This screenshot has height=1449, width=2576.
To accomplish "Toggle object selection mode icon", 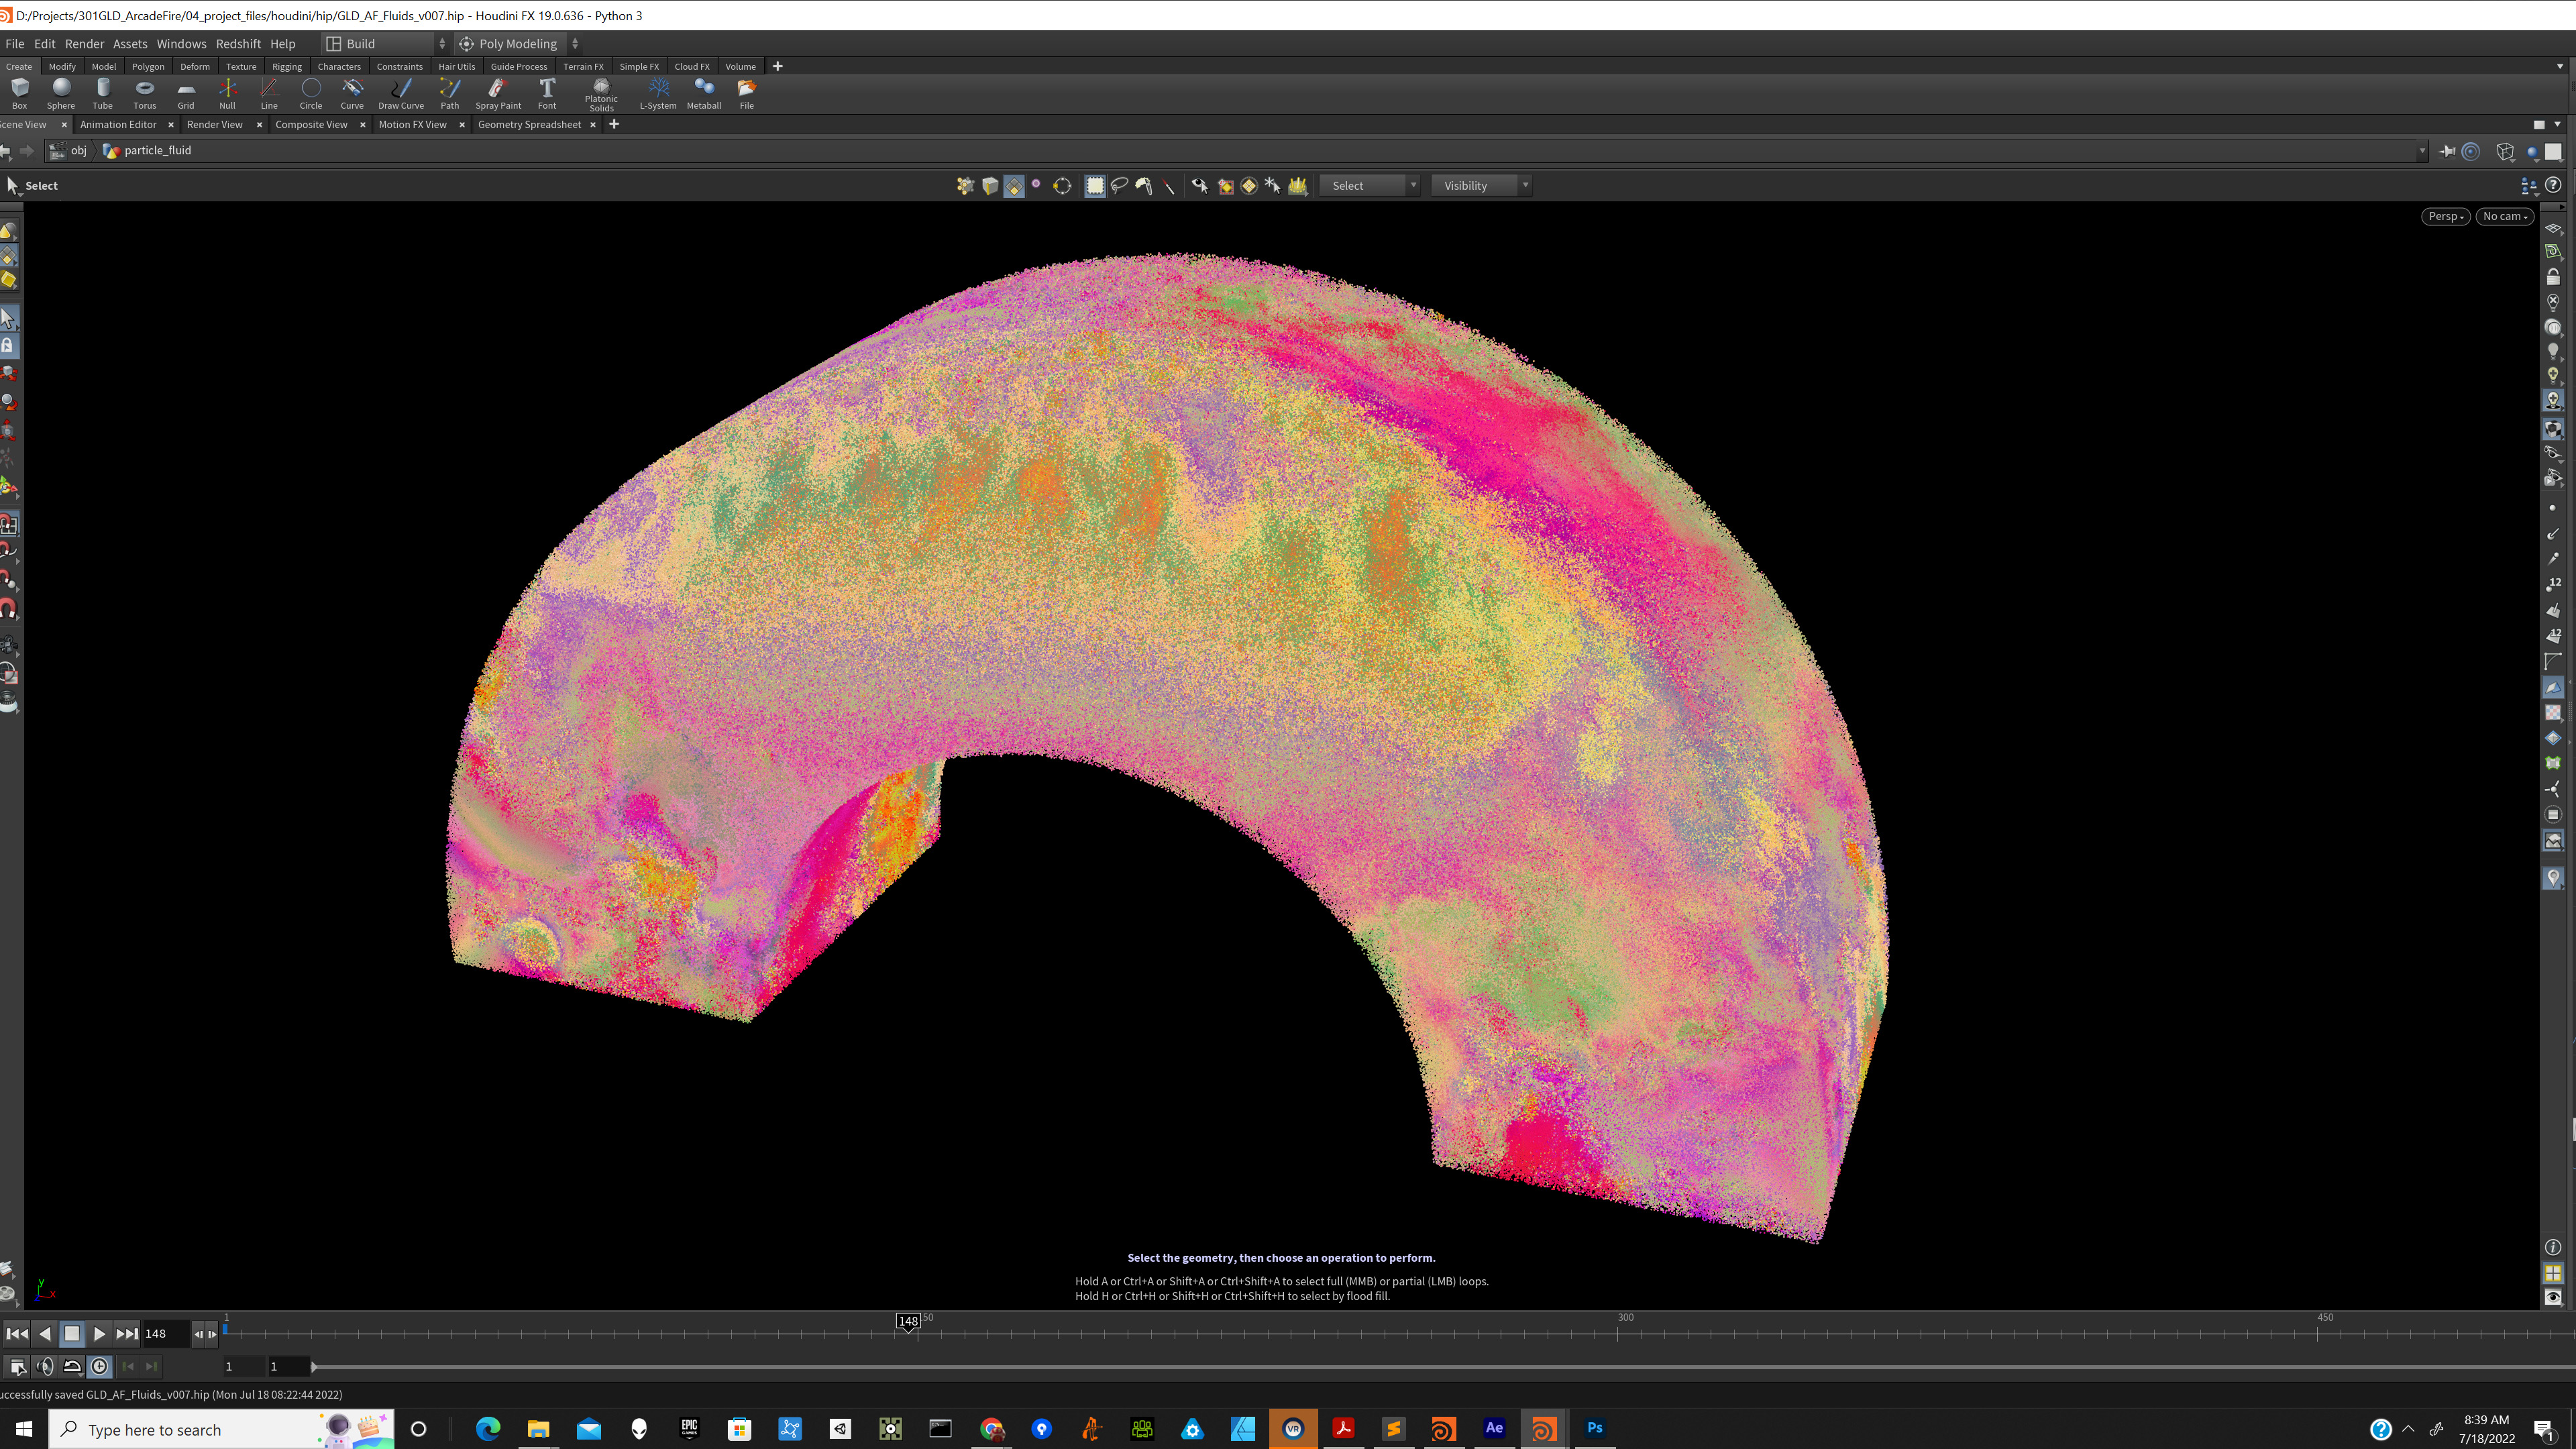I will pos(965,186).
